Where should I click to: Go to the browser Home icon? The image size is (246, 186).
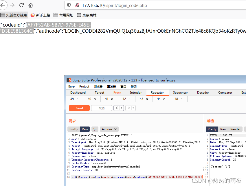(31, 5)
